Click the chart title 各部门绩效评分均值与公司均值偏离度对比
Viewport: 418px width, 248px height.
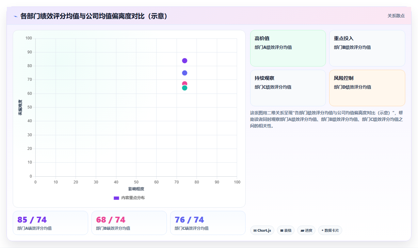(x=94, y=16)
